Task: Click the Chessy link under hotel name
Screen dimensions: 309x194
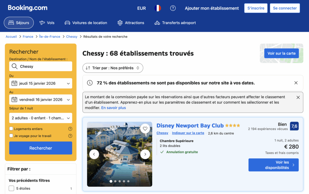Action: (x=162, y=133)
